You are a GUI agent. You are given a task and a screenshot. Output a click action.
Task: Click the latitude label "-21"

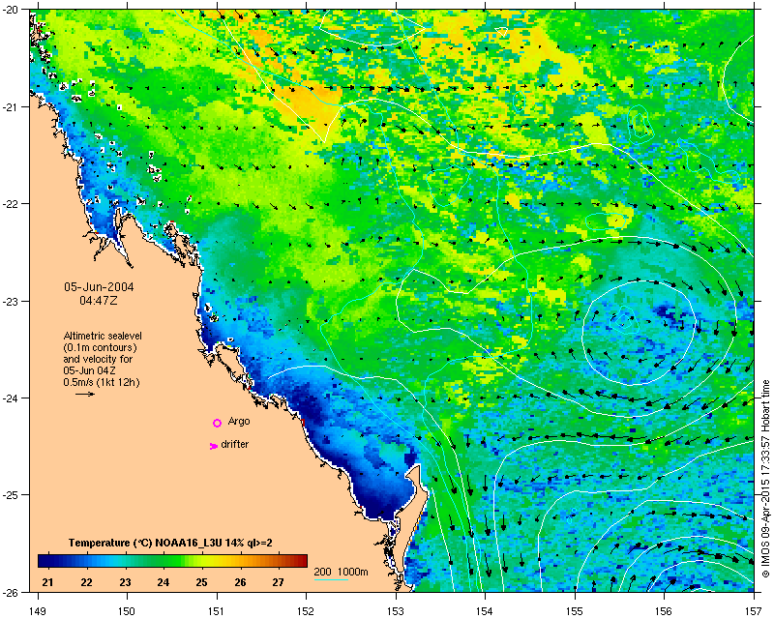10,106
